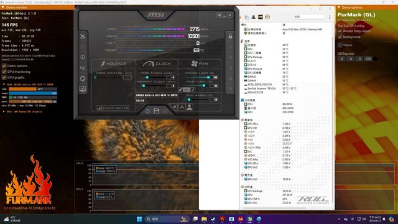Uncheck the GPU graphs checkbox
The width and height of the screenshot is (398, 224).
click(4, 77)
